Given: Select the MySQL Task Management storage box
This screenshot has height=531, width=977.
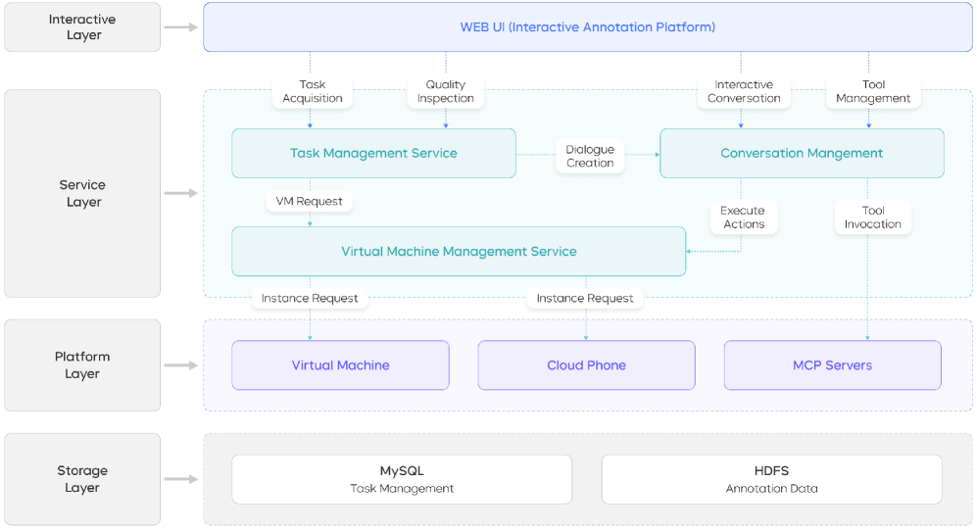Looking at the screenshot, I should tap(402, 479).
